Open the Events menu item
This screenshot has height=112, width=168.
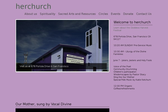[x=115, y=14]
